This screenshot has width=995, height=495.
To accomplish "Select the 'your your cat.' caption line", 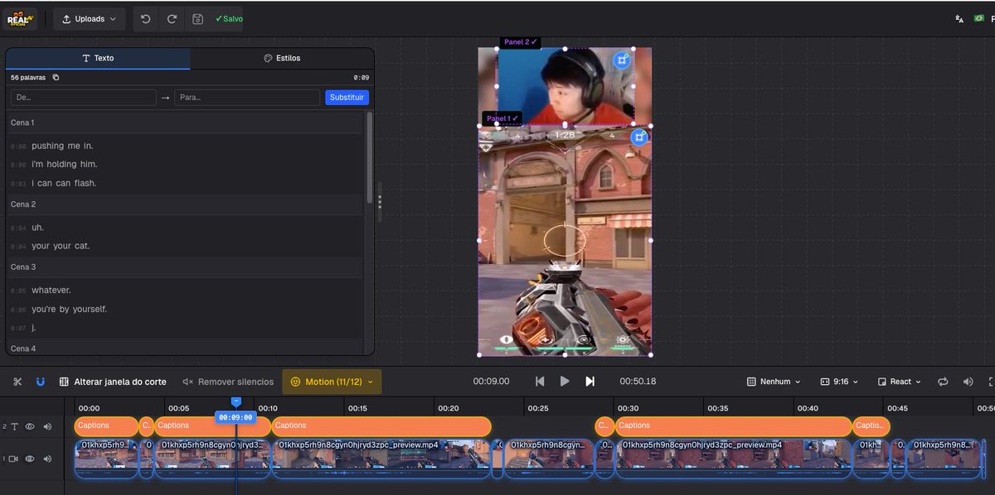I will tap(61, 246).
